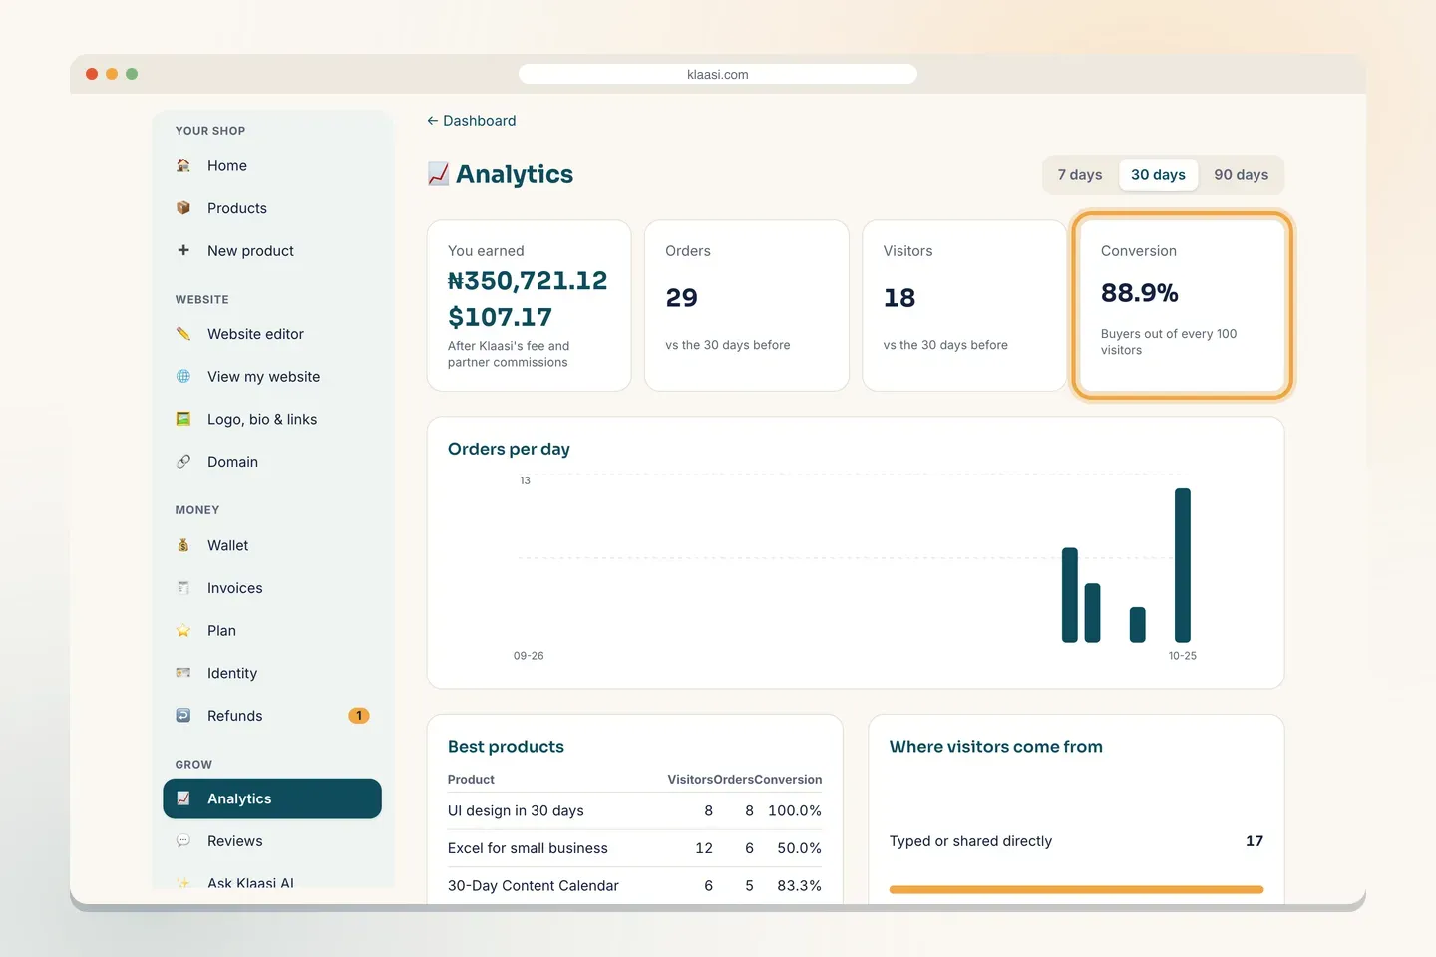The width and height of the screenshot is (1436, 957).
Task: Click the tallest bar in Orders per day chart
Action: coord(1183,565)
